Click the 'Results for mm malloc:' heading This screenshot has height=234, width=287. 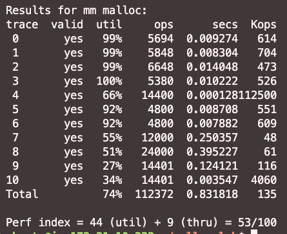coord(76,10)
